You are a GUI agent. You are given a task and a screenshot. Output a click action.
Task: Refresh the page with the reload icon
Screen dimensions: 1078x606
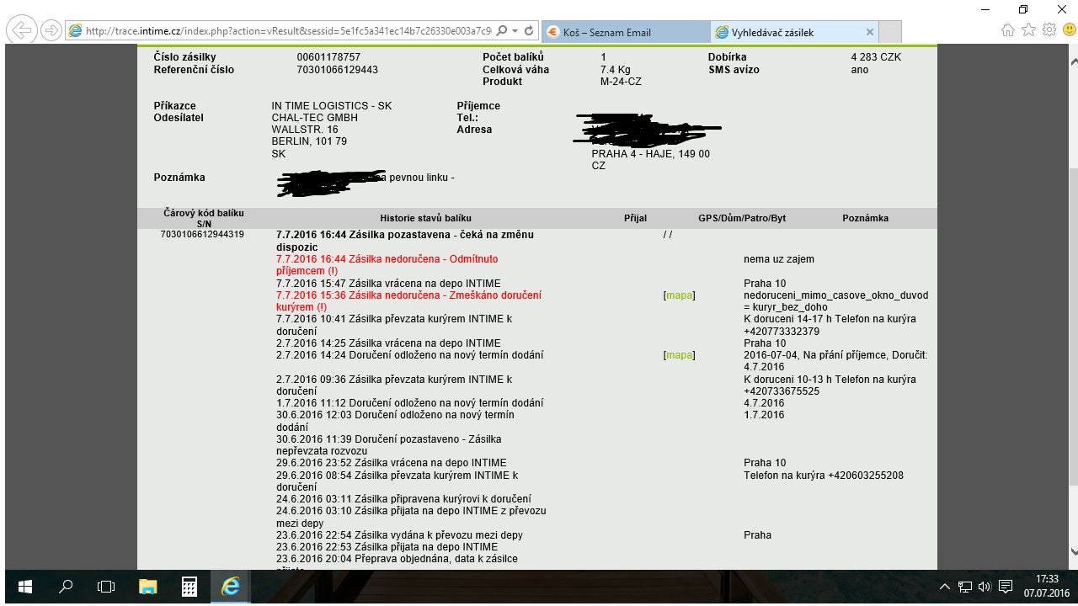529,31
